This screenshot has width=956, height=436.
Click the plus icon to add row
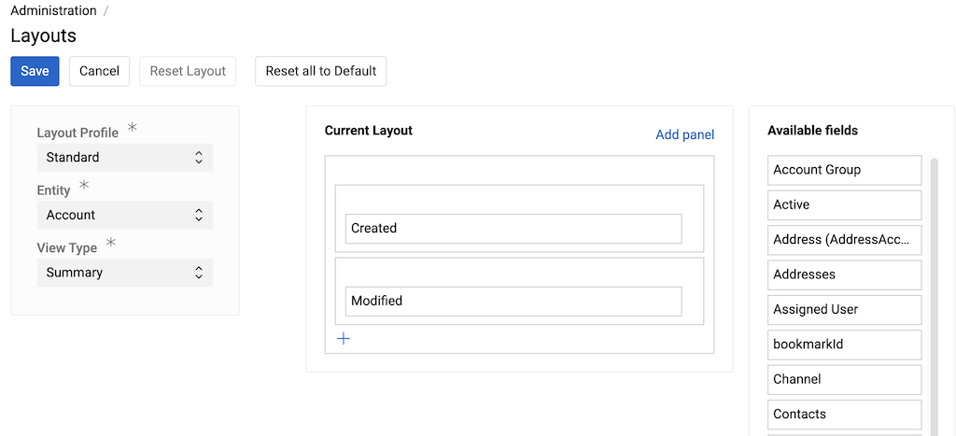point(344,338)
